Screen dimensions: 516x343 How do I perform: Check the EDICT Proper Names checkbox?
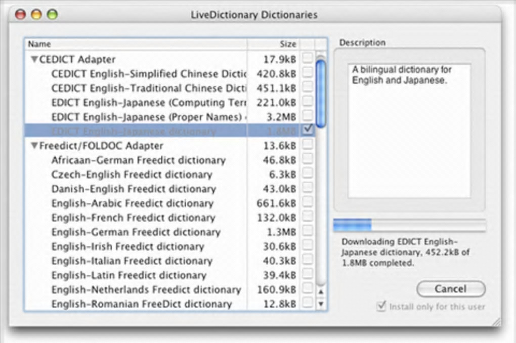coord(308,115)
